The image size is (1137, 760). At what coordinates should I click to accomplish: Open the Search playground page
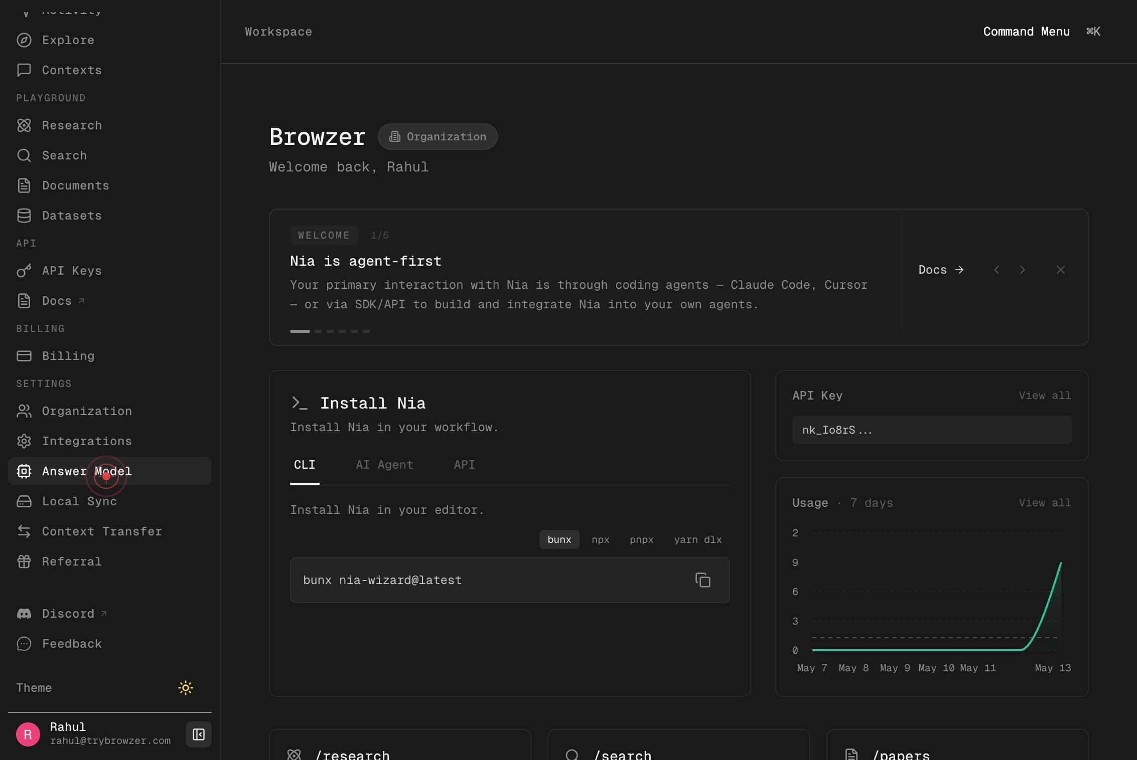110,155
